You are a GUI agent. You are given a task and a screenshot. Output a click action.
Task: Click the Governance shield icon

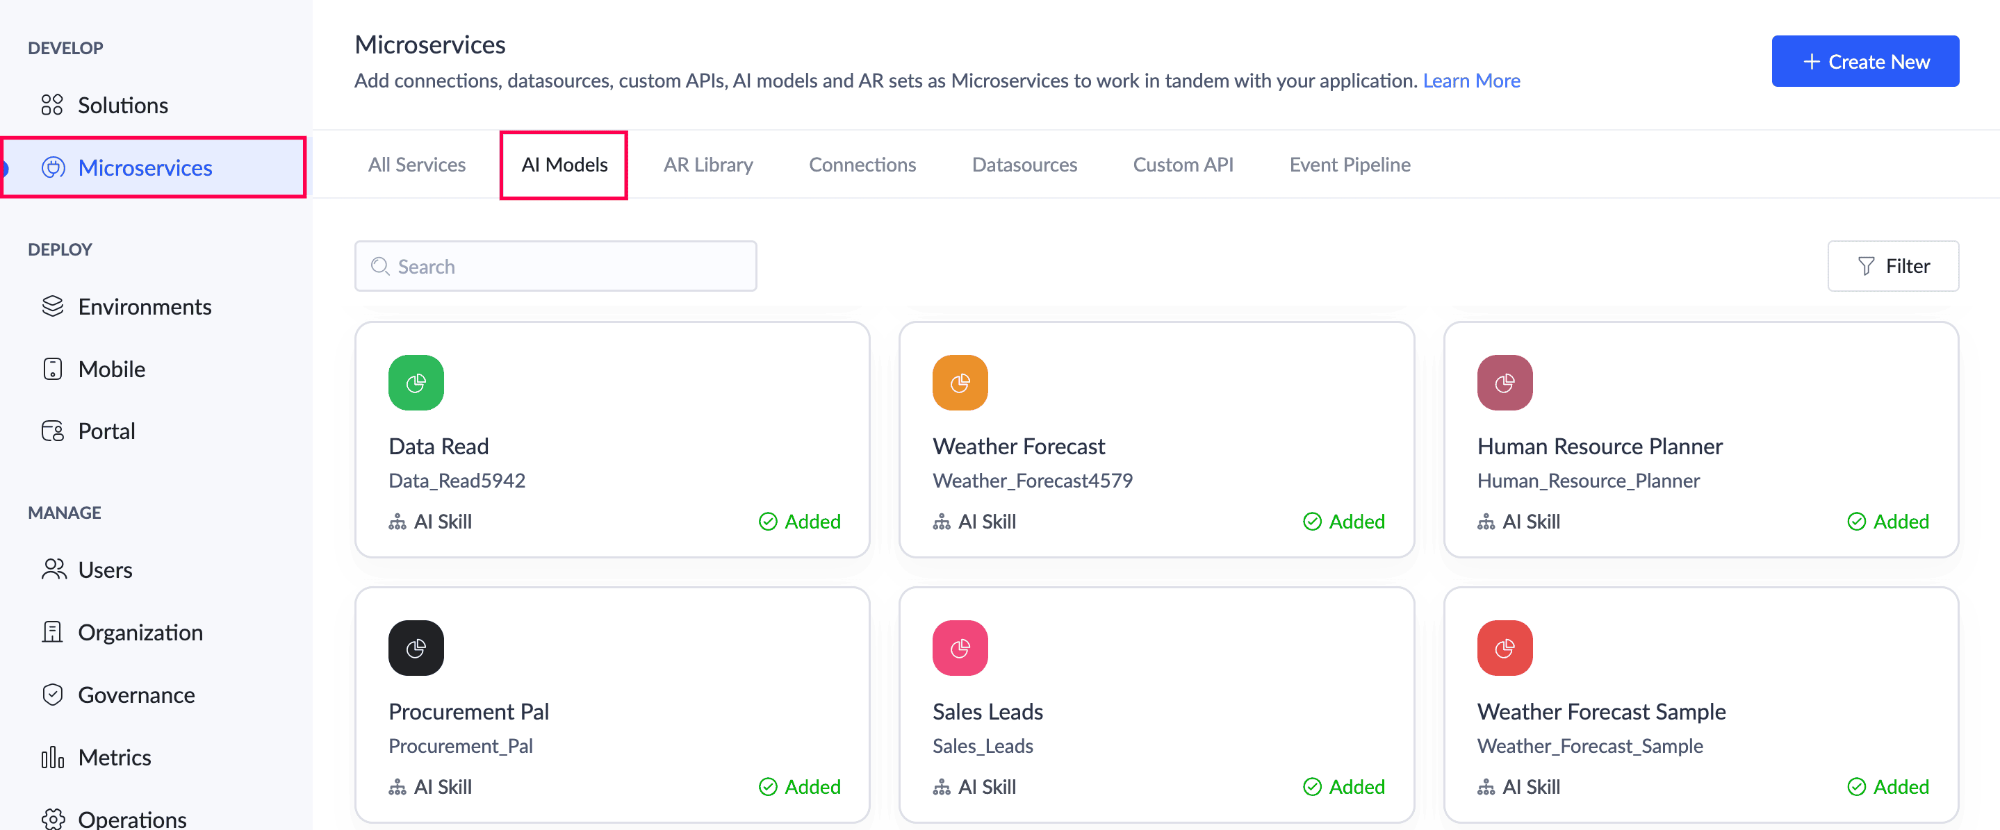coord(52,695)
